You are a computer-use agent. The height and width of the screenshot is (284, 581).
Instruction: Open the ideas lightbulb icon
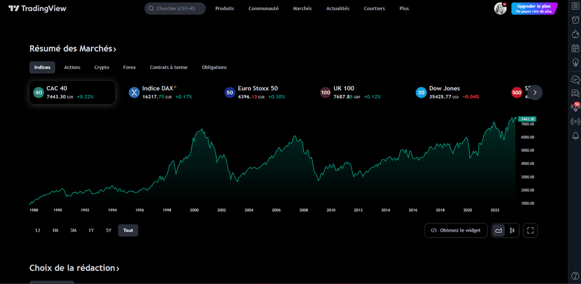tap(575, 62)
